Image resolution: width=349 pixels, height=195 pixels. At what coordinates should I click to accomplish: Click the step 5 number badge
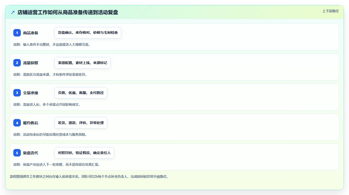(17, 153)
